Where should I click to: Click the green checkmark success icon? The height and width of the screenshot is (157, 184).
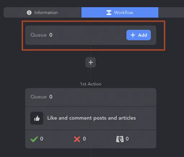34,139
